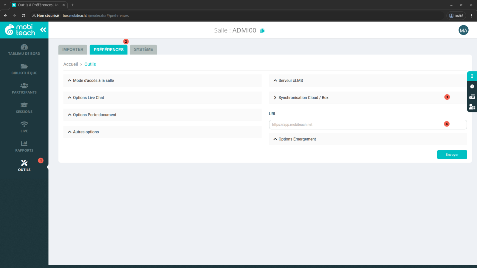Focus the URL input field
The height and width of the screenshot is (268, 477).
point(368,124)
